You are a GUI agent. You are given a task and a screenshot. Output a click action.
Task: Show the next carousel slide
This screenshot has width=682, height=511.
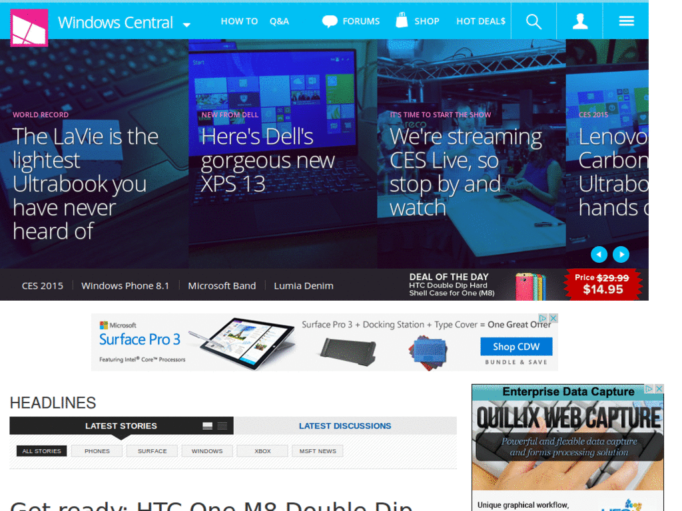tap(621, 254)
